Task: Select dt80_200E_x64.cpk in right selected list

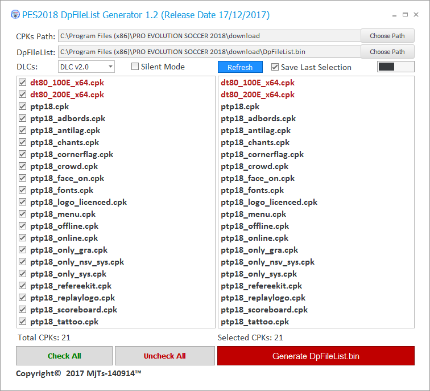Action: 258,94
